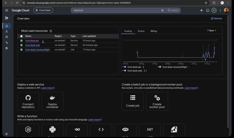Image resolution: width=234 pixels, height=138 pixels.
Task: Click the Search button
Action: 173,10
